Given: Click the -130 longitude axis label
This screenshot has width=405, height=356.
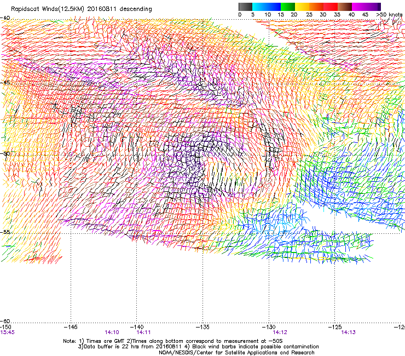Looking at the screenshot, I should 269,328.
